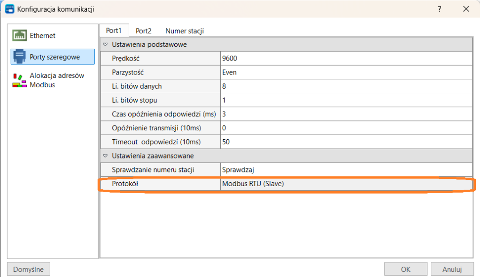Edit the Czas opóźnienia odpowiedzi value 3

346,114
